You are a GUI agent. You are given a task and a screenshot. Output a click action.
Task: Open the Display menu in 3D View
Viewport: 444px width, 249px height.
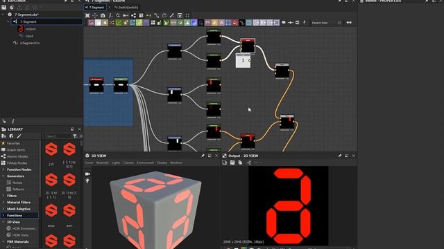pos(162,163)
